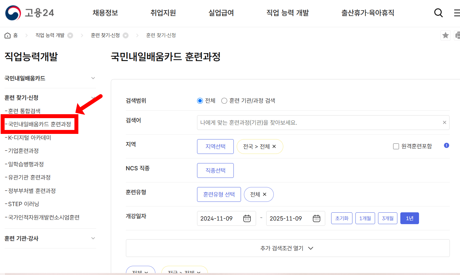Open the 직업 능력 개발 top menu
Image resolution: width=460 pixels, height=275 pixels.
[288, 13]
